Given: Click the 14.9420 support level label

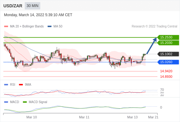Looking at the screenshot, I should click(166, 71).
